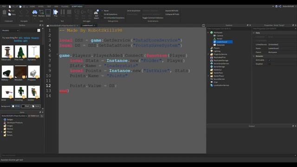Click the script editor fullscreen toggle icon
The width and height of the screenshot is (297, 167).
[x=203, y=26]
